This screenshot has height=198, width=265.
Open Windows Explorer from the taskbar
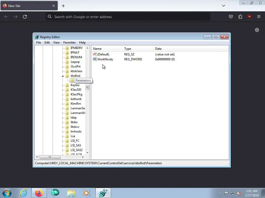(x=71, y=193)
